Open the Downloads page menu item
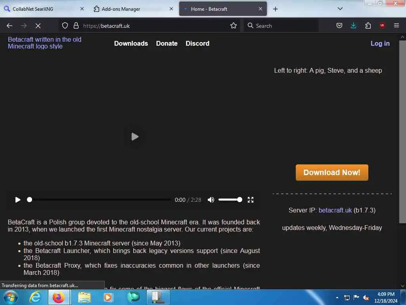Image resolution: width=406 pixels, height=305 pixels. (x=131, y=43)
